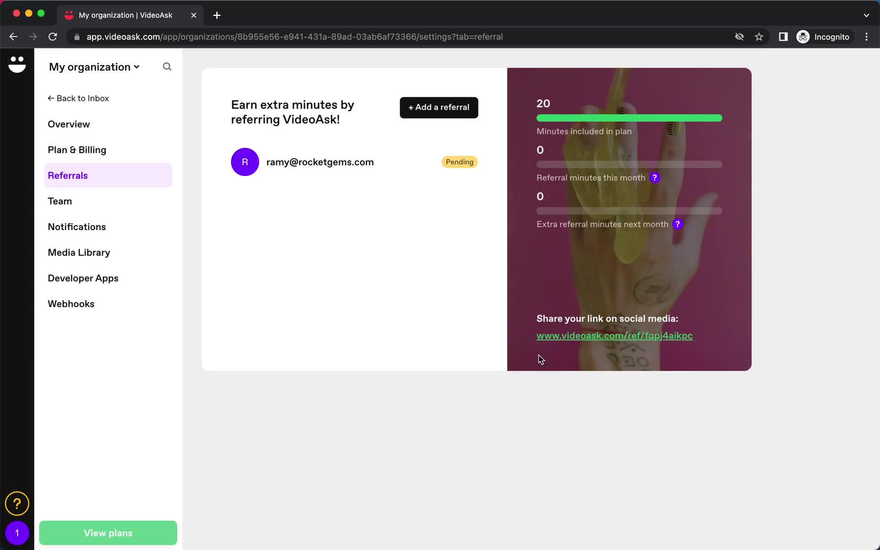This screenshot has width=880, height=550.
Task: Open the View plans button
Action: [x=108, y=533]
